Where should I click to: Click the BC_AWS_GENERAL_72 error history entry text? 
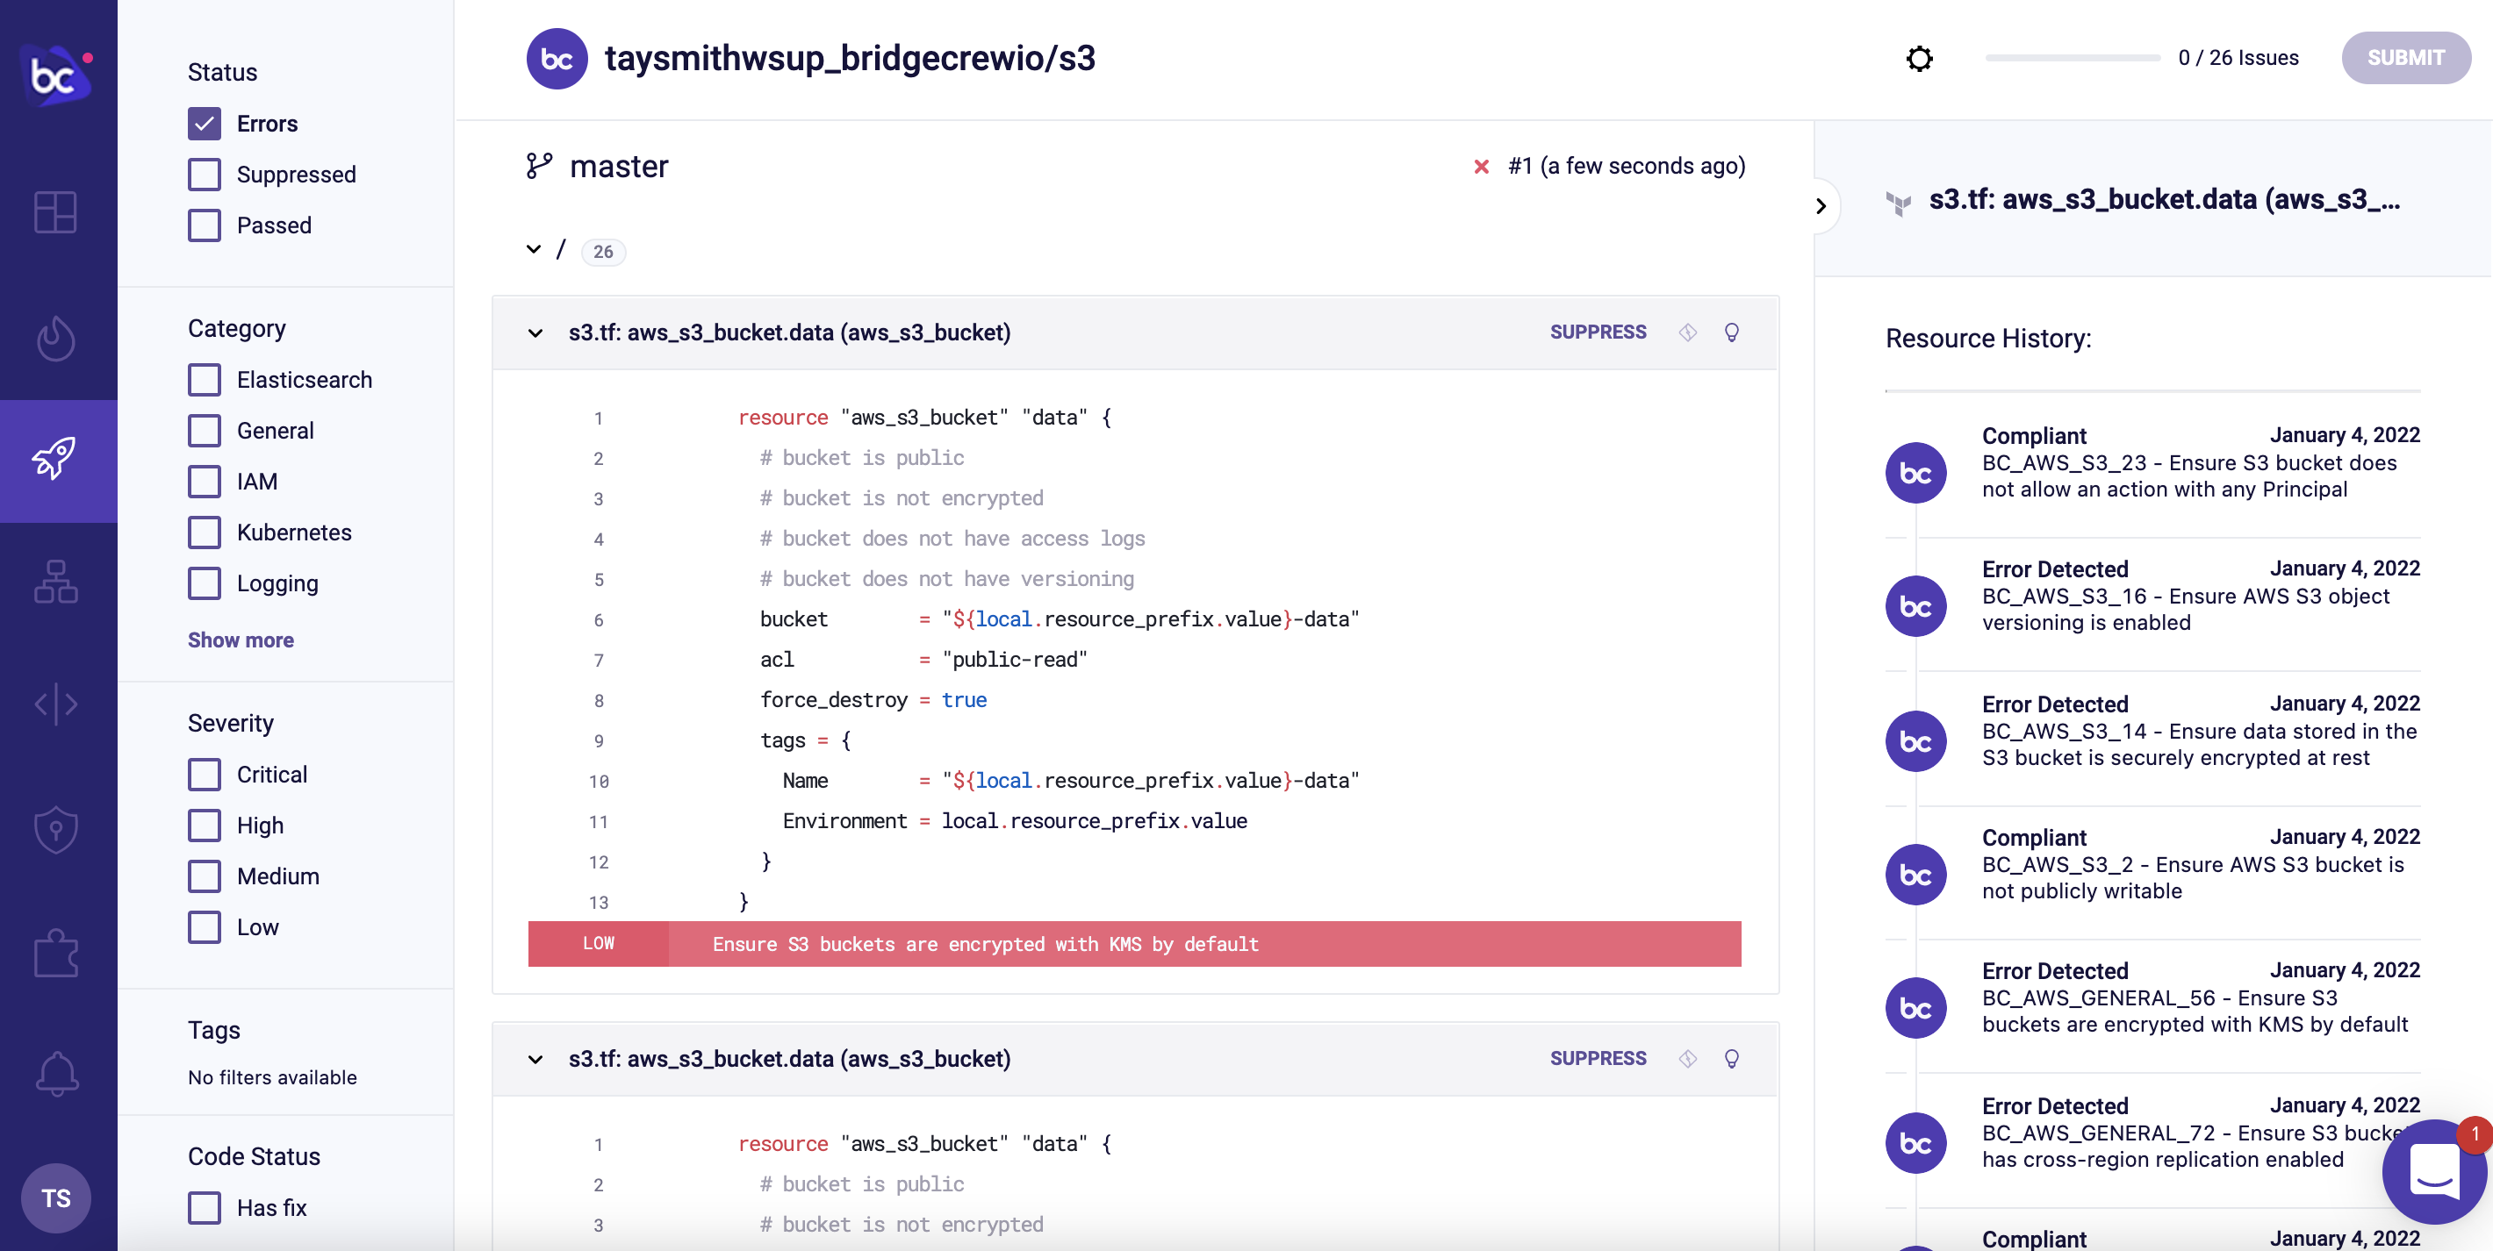coord(2193,1147)
